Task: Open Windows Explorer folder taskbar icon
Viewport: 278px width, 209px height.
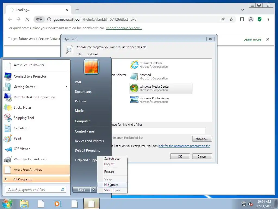Action: 24,204
